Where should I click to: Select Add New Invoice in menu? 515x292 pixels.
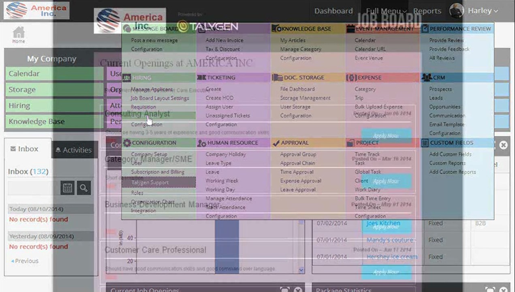[x=224, y=40]
